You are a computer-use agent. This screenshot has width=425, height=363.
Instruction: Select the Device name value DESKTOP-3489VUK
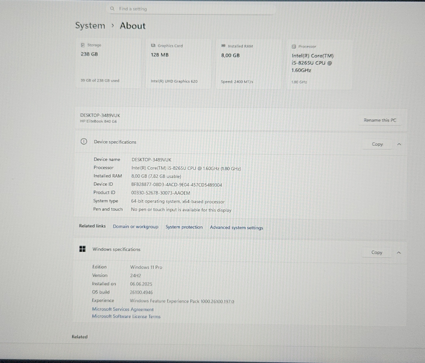tap(151, 160)
